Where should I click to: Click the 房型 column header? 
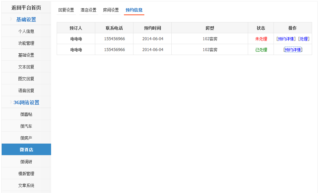210,28
